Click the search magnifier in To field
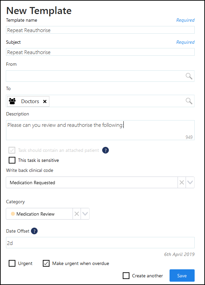 click(x=189, y=101)
